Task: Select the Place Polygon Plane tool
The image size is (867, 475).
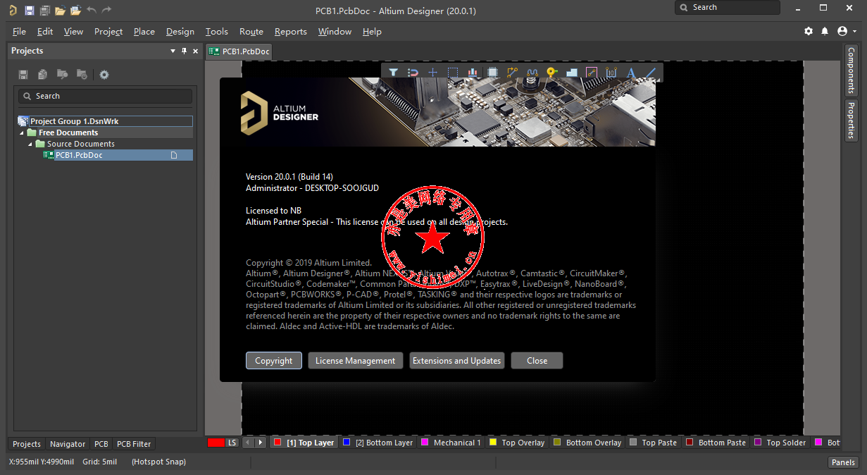Action: coord(572,72)
